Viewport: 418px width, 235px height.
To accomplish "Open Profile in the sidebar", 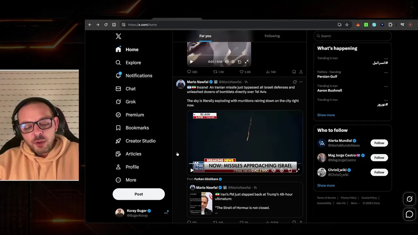I will click(127, 167).
